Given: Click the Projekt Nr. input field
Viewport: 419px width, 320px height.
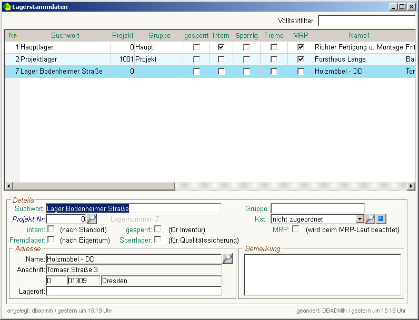Looking at the screenshot, I should tap(66, 219).
